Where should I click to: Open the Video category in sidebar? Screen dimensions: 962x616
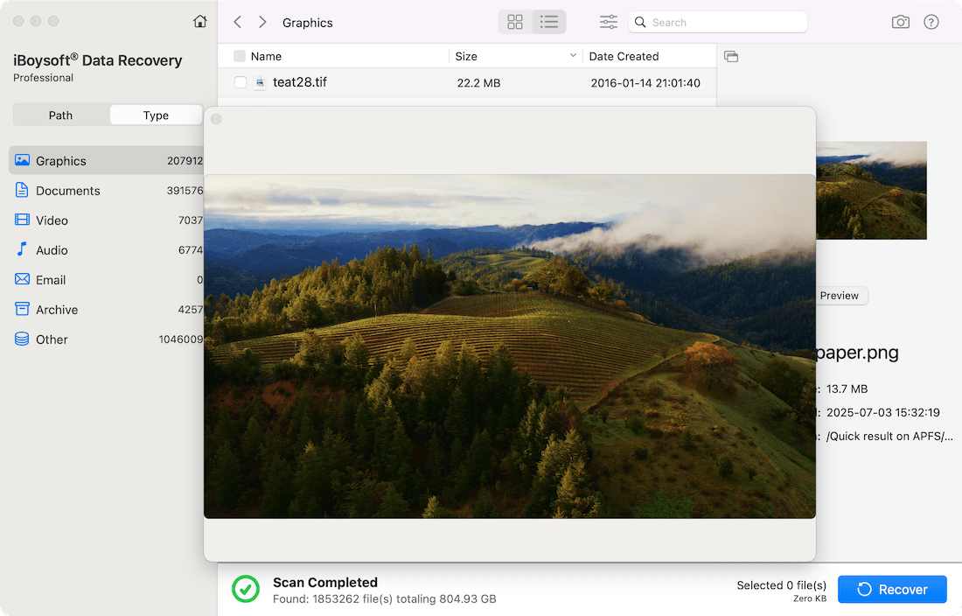(x=52, y=220)
